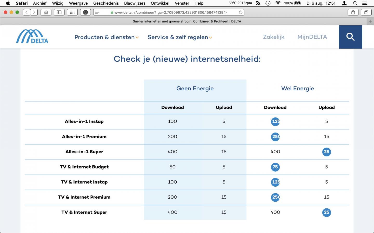Open the Archief menu
Viewport: 374px width, 233px height.
pyautogui.click(x=40, y=3)
